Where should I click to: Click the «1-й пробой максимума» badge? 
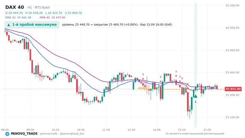pos(32,25)
